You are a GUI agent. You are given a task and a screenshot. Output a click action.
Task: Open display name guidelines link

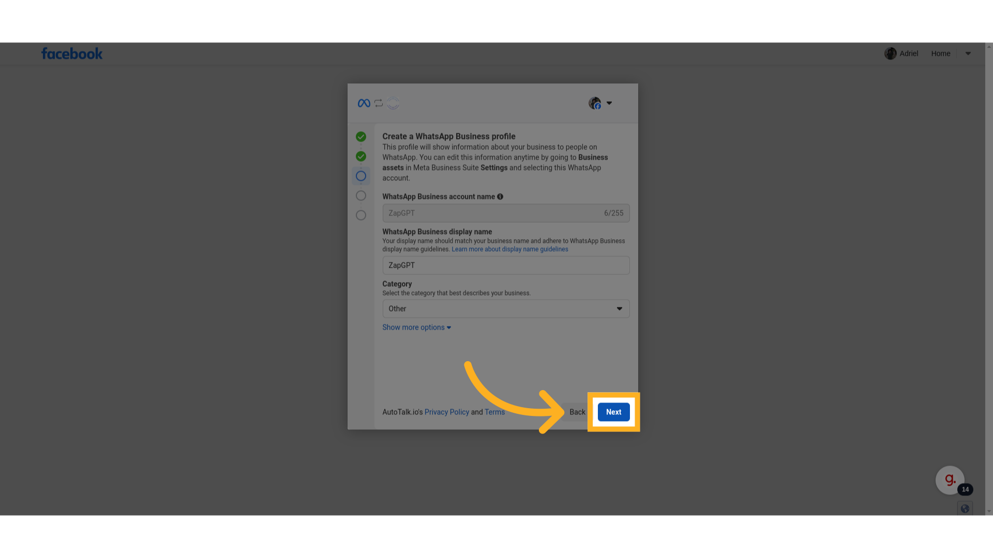click(510, 250)
